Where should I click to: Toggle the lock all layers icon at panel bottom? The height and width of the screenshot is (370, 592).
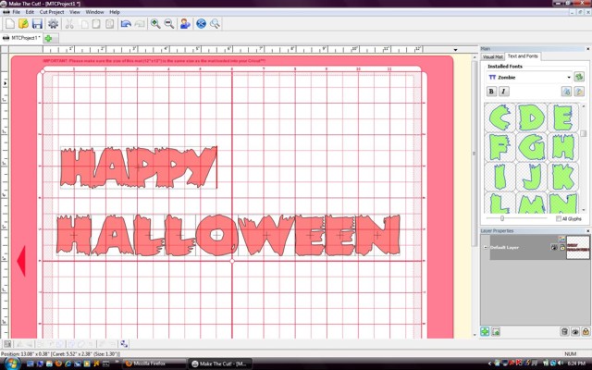coord(586,331)
